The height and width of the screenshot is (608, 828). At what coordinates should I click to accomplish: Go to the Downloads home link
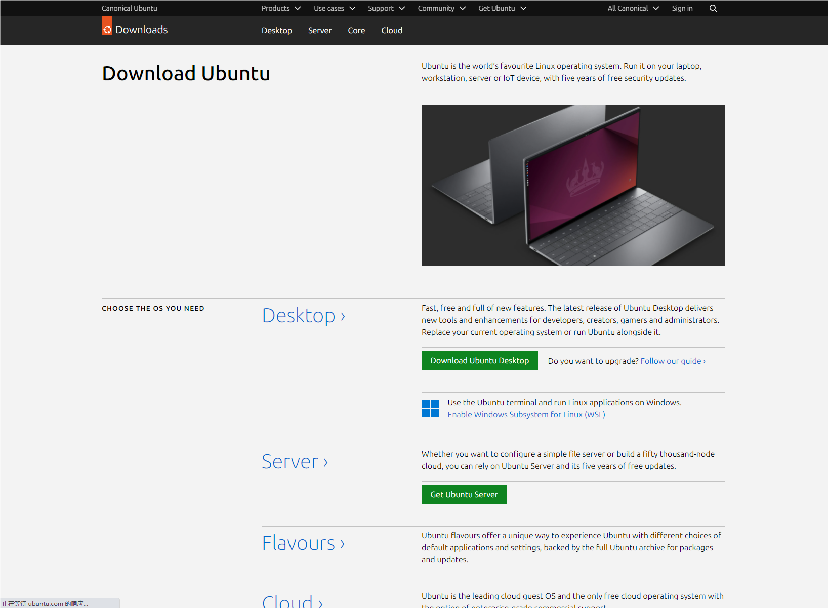tap(141, 30)
